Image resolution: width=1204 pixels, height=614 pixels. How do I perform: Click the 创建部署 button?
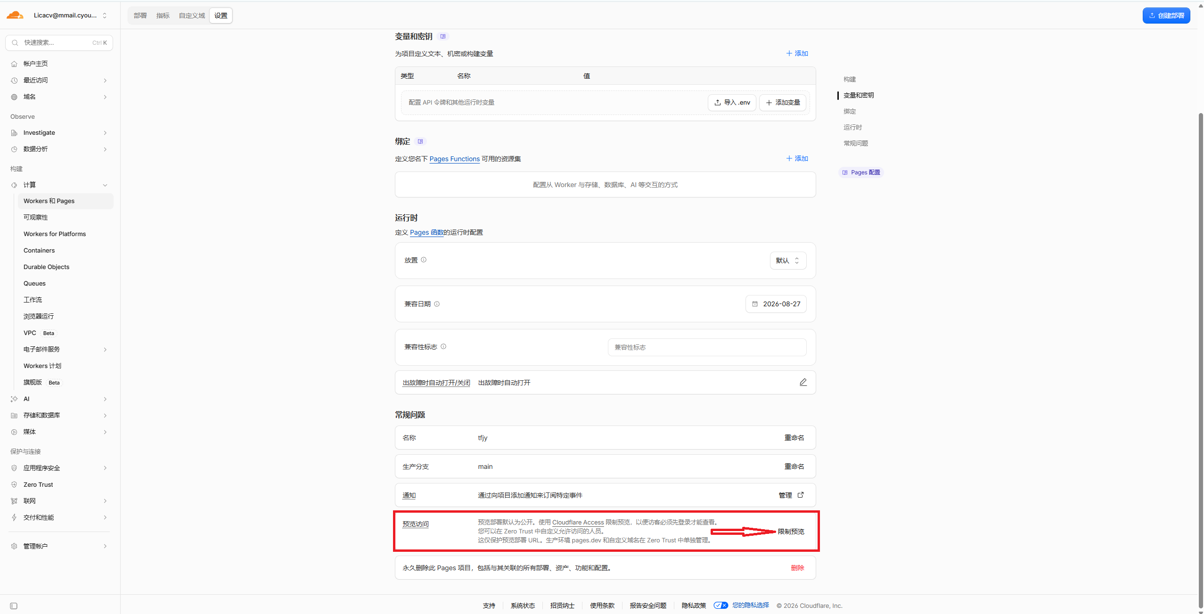point(1166,16)
